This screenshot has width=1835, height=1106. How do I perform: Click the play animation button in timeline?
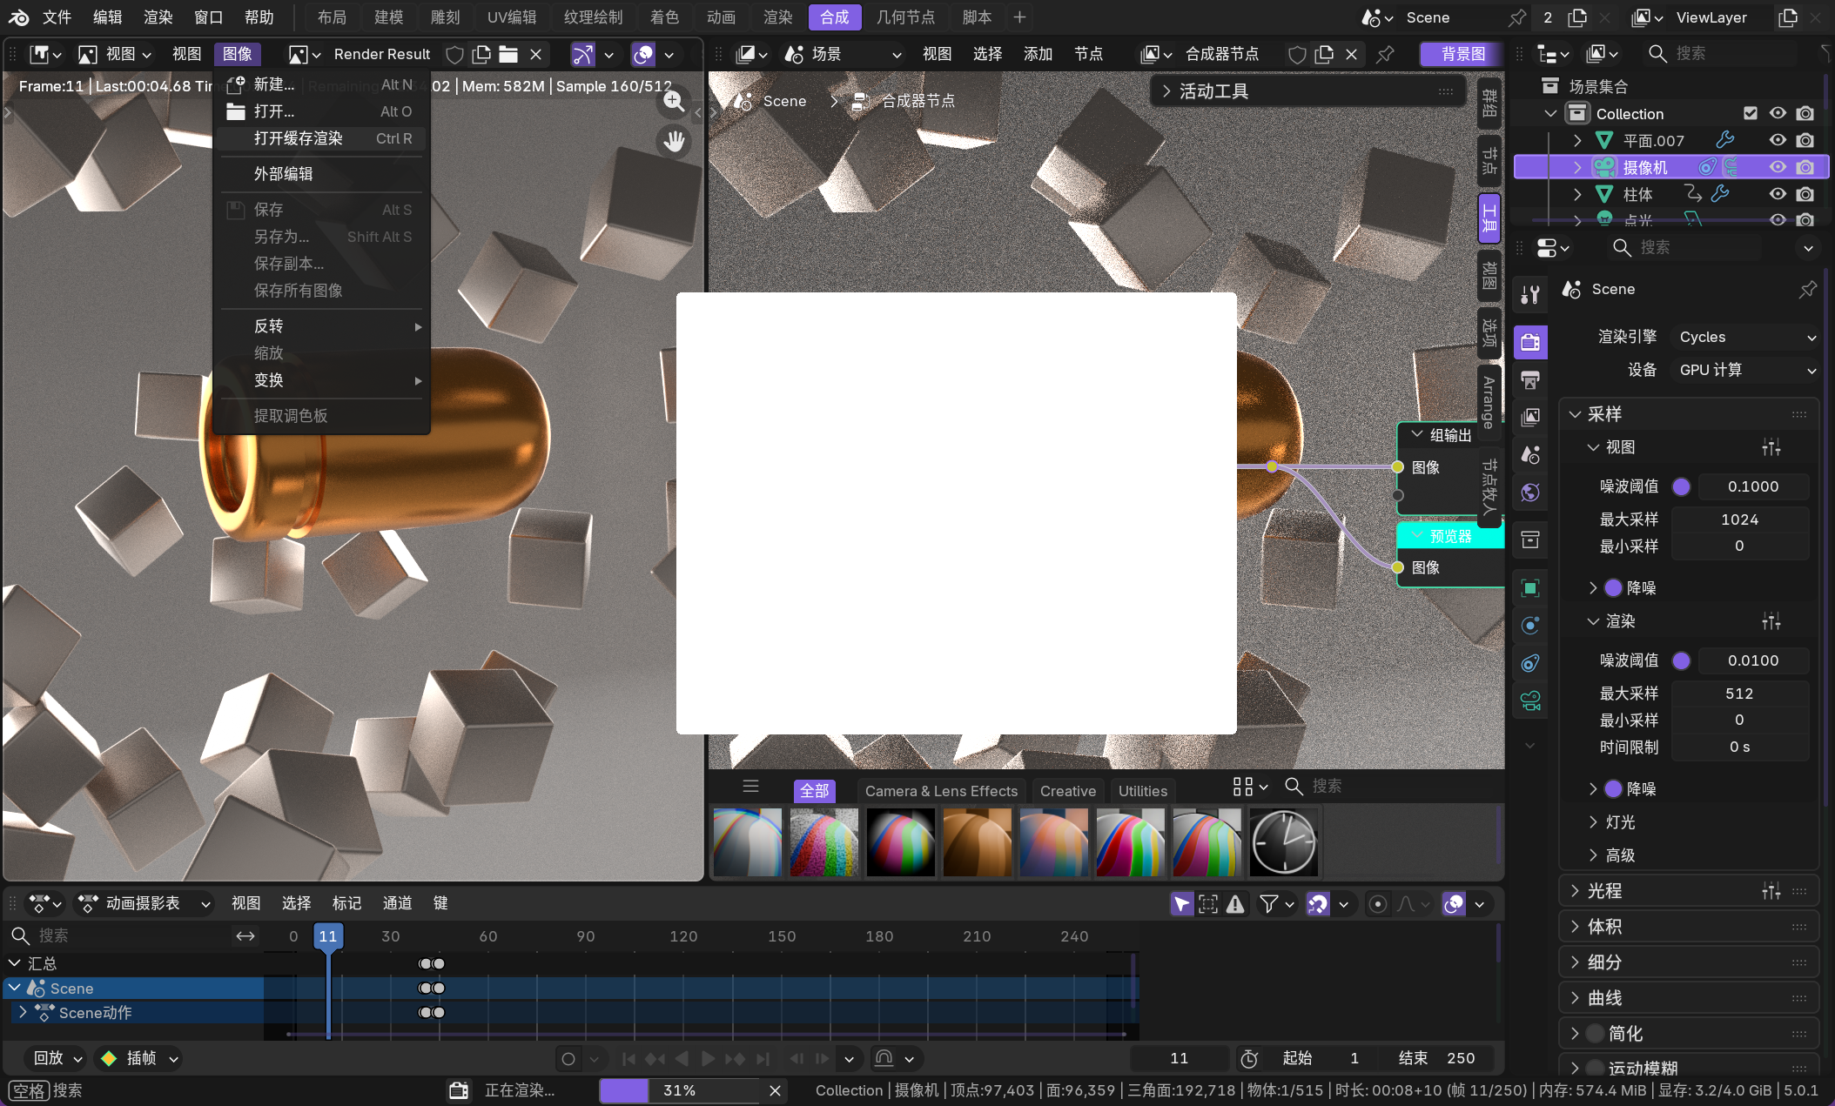point(708,1058)
